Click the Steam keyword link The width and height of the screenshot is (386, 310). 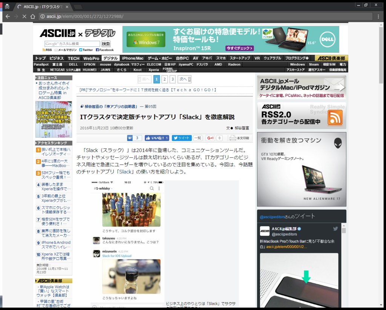[314, 64]
